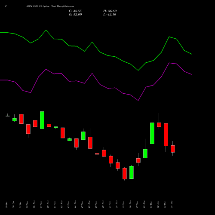The height and width of the screenshot is (215, 215).
Task: Click the red candlestick for 14 Nov
Action: [x=77, y=143]
